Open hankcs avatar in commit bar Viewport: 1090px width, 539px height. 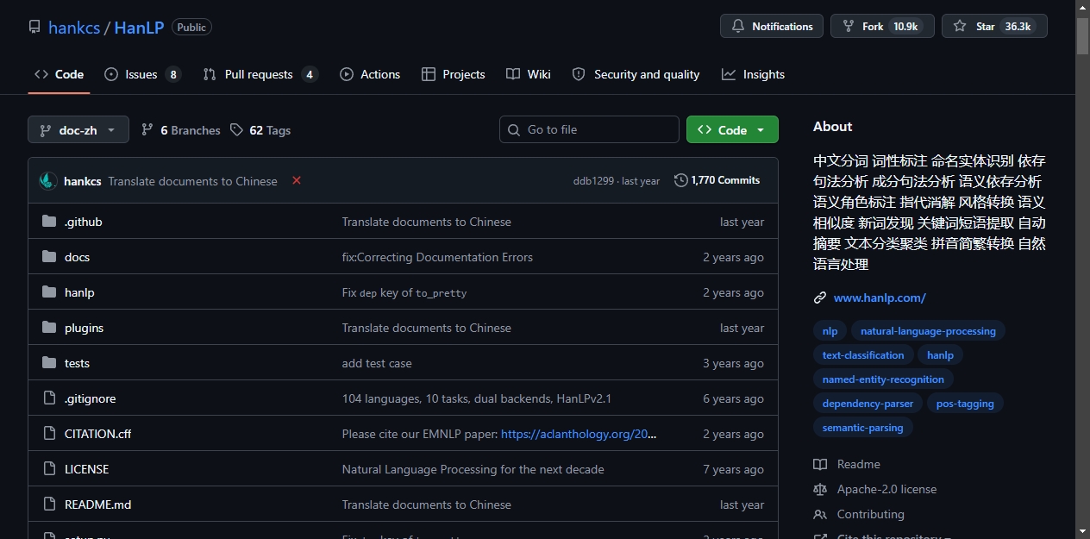tap(48, 181)
